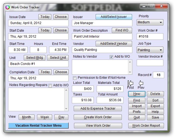Image resolution: width=175 pixels, height=138 pixels.
Task: Click the Work Order Tracker app icon
Action: tap(8, 7)
